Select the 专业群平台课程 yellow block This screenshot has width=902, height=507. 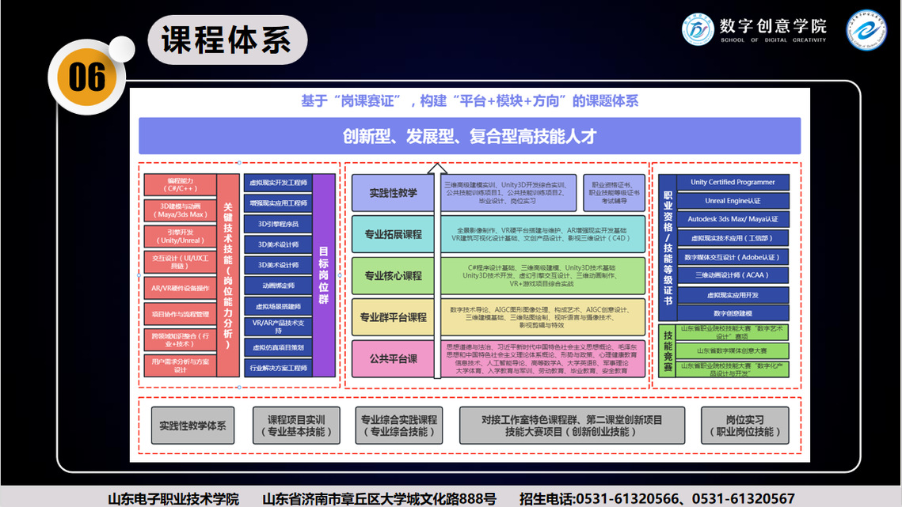coord(393,317)
